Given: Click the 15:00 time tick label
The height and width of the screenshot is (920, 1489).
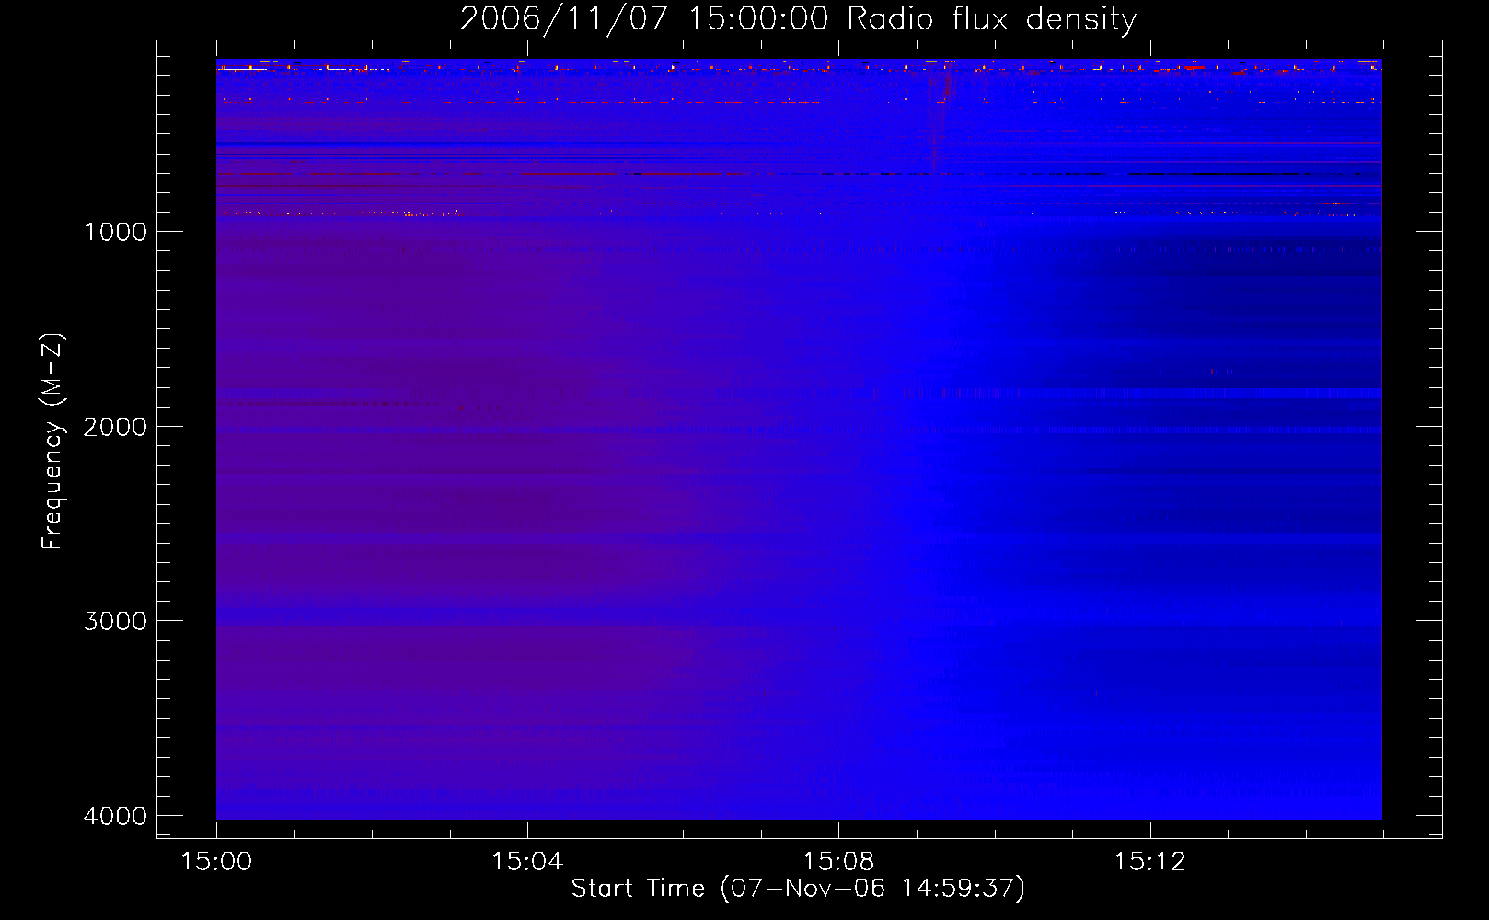Looking at the screenshot, I should click(216, 862).
